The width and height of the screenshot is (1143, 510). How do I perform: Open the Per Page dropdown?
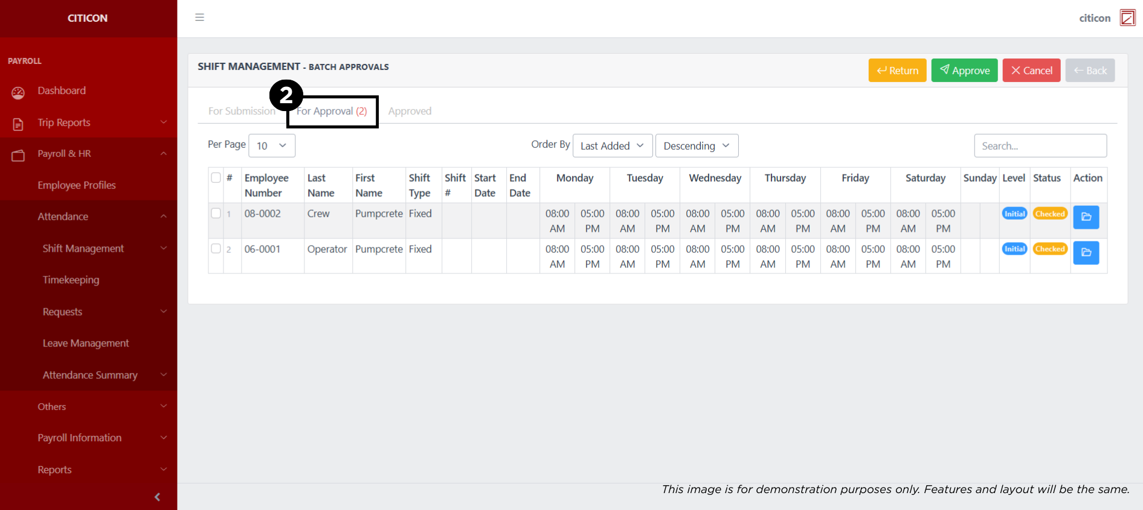[272, 145]
